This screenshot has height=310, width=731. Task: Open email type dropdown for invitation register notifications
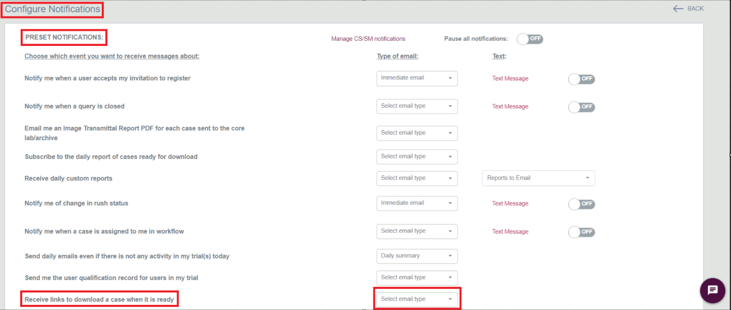pos(416,78)
